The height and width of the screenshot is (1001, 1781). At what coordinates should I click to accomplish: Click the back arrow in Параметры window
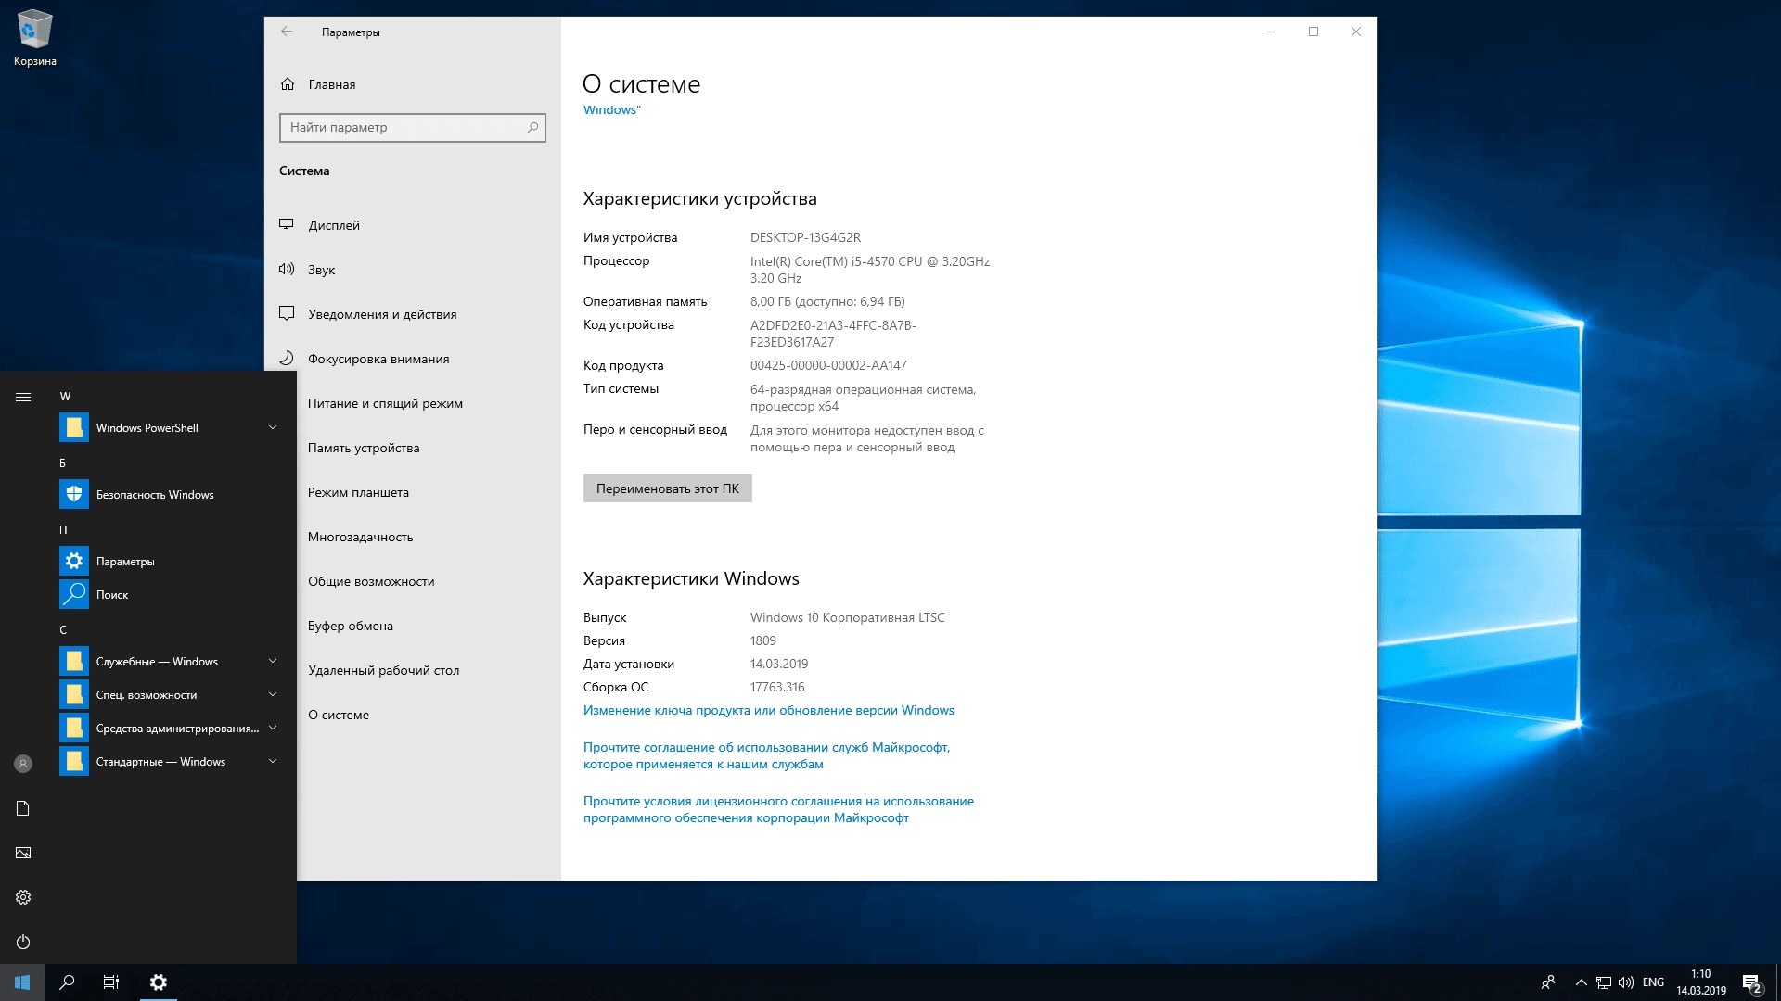click(287, 32)
